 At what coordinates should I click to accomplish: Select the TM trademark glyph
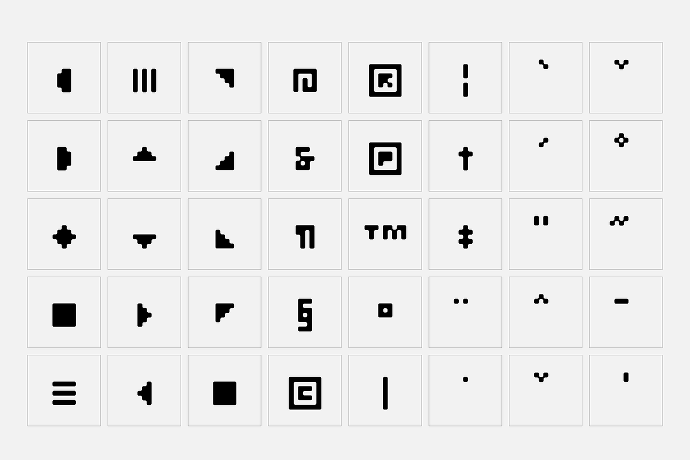(385, 232)
